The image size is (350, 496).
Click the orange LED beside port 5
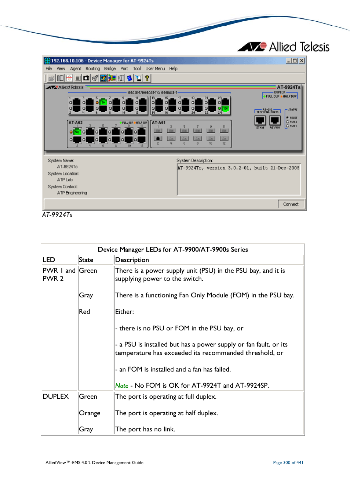click(97, 103)
